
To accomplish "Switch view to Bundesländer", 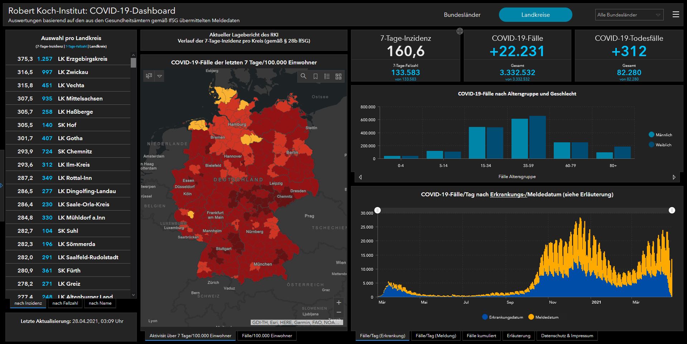I will [x=462, y=15].
